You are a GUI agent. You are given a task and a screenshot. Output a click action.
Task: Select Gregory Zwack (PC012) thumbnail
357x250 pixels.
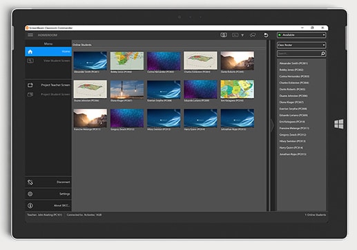tap(127, 118)
